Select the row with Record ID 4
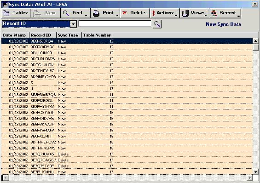The height and width of the screenshot is (183, 260). click(127, 89)
